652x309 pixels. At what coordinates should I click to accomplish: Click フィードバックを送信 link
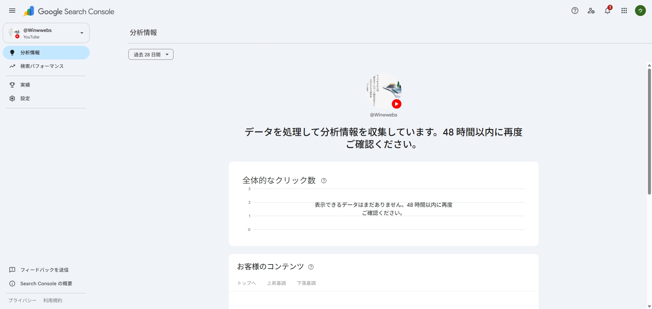44,270
